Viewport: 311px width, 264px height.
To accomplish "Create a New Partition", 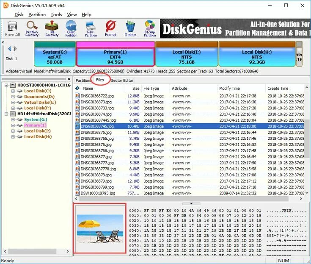I will pos(91,29).
